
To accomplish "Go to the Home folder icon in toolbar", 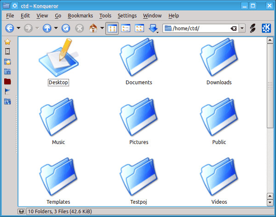I will click(93, 28).
